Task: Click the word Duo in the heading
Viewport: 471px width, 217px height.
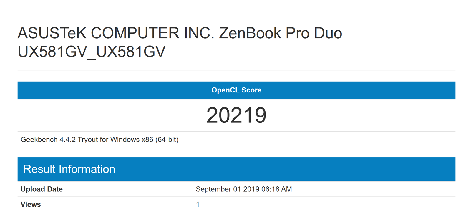Action: pyautogui.click(x=328, y=33)
